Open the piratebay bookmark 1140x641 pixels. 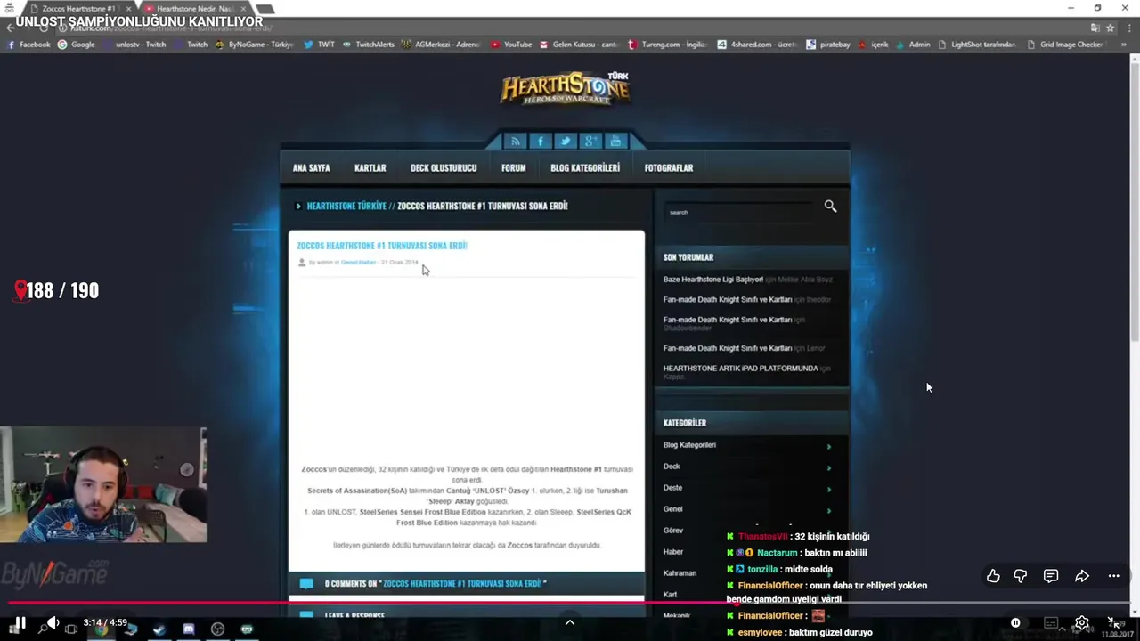(x=828, y=45)
